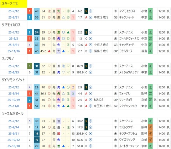
Task: Play race video in the 2.2 odds row
Action: (x=90, y=32)
